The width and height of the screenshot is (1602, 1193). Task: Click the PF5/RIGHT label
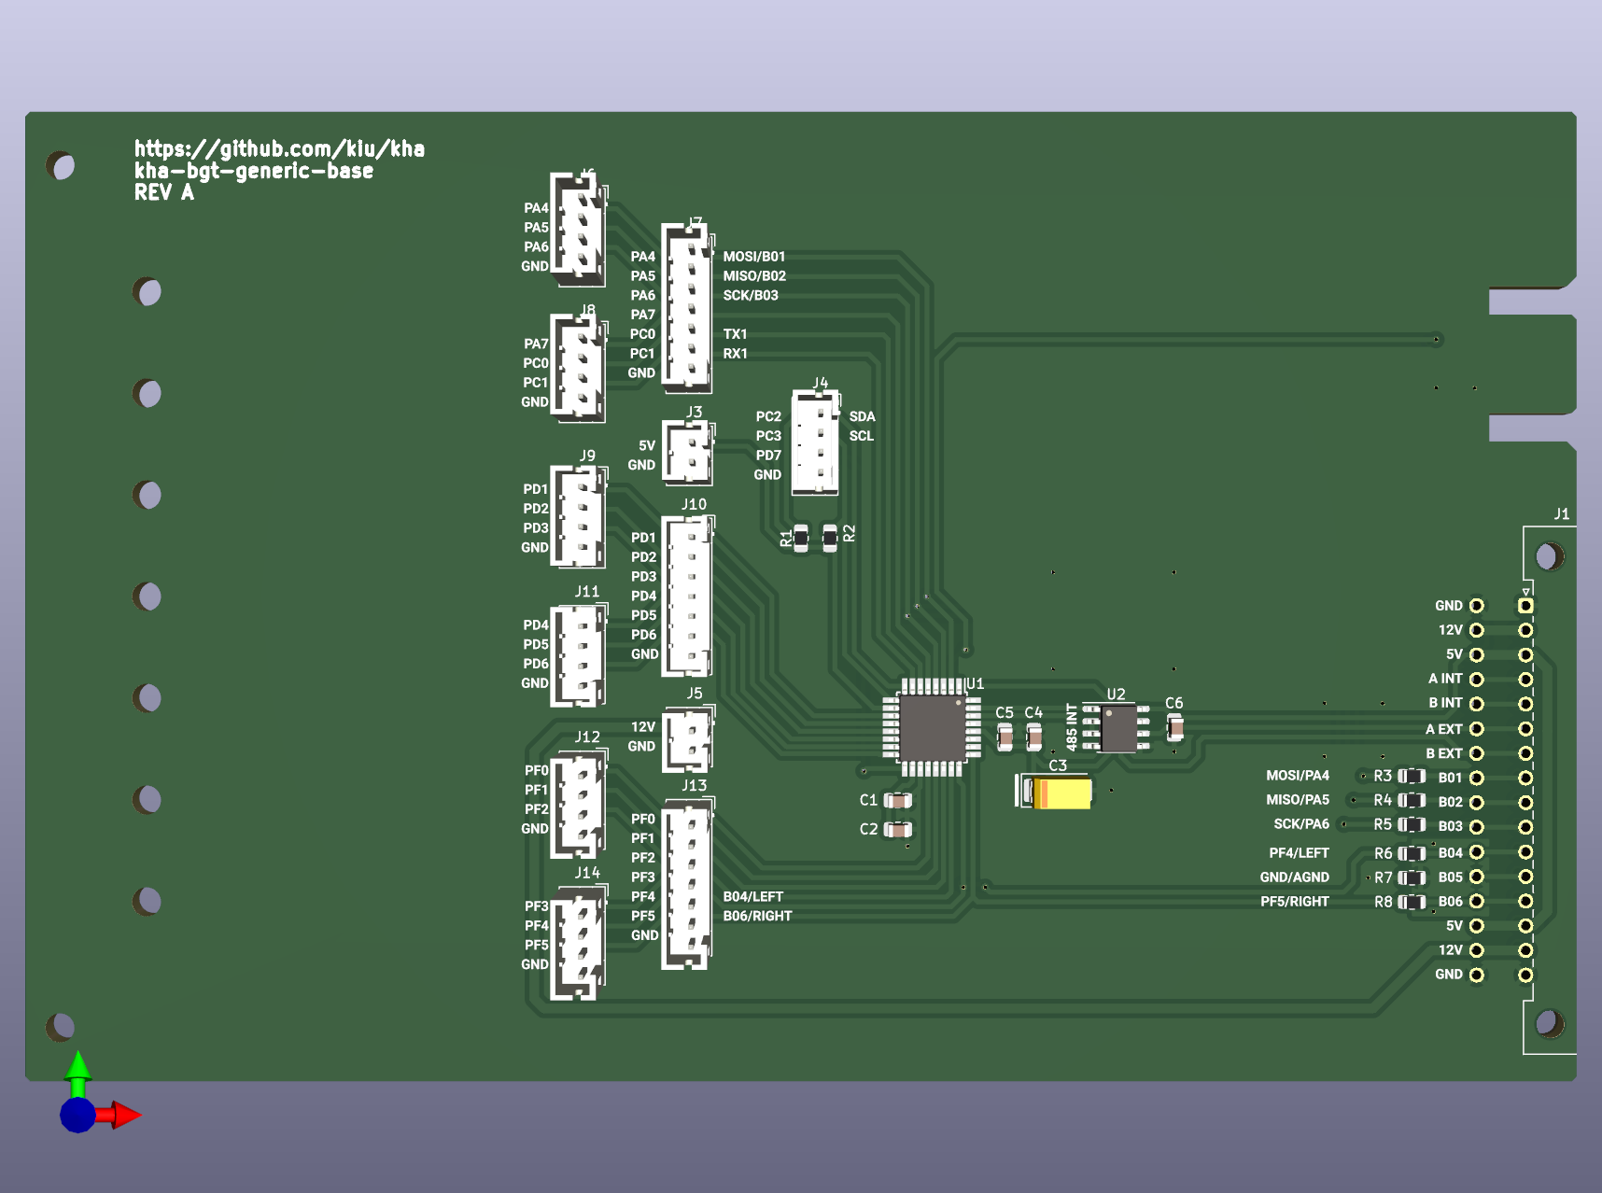[1295, 902]
